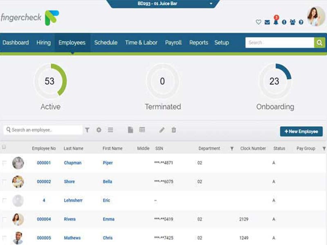Open the Pay Group column filter dropdown
The image size is (327, 245).
[x=324, y=149]
